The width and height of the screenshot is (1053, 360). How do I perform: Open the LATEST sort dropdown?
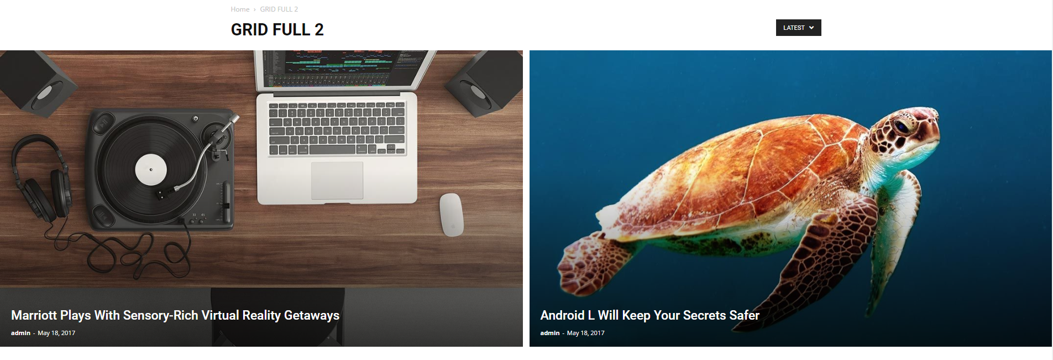798,28
